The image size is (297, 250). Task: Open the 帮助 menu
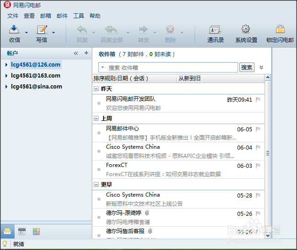point(95,16)
